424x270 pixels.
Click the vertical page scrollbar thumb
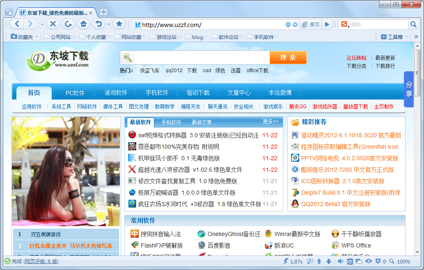point(417,73)
